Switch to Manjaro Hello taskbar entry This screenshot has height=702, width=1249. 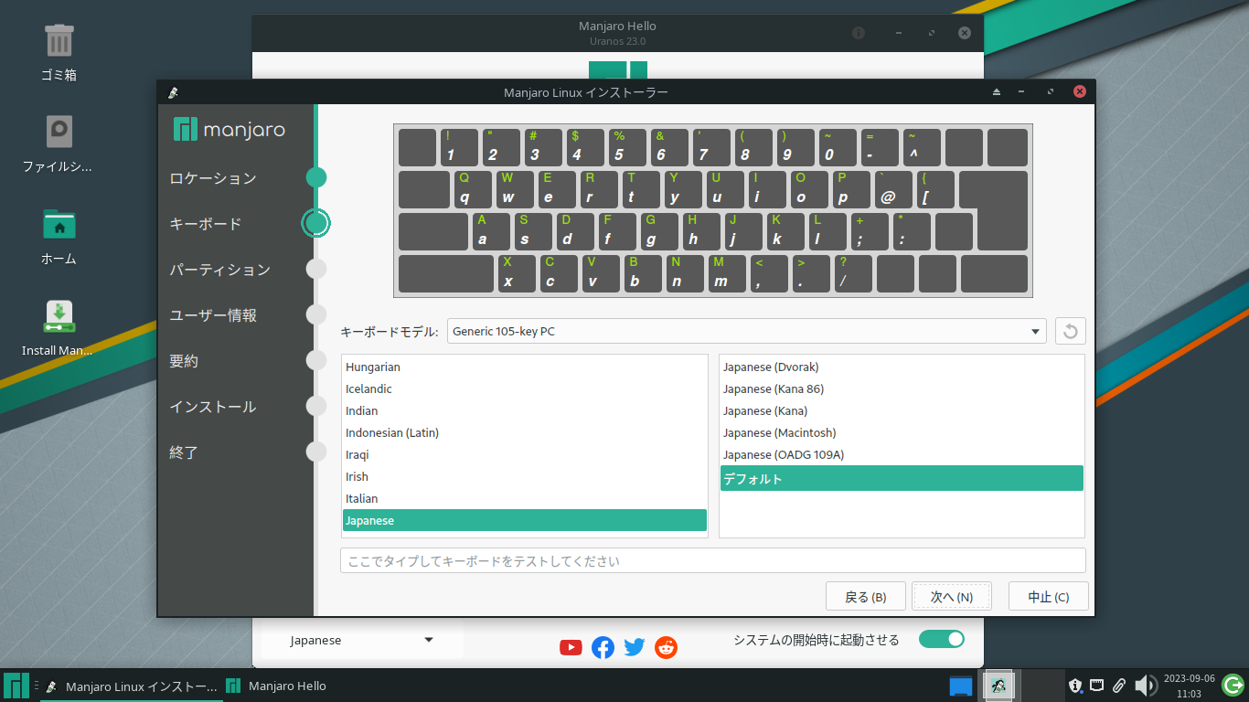point(276,686)
